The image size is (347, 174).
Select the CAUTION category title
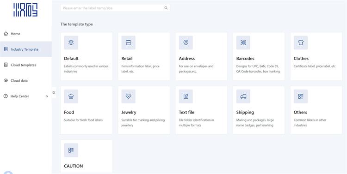click(x=74, y=166)
